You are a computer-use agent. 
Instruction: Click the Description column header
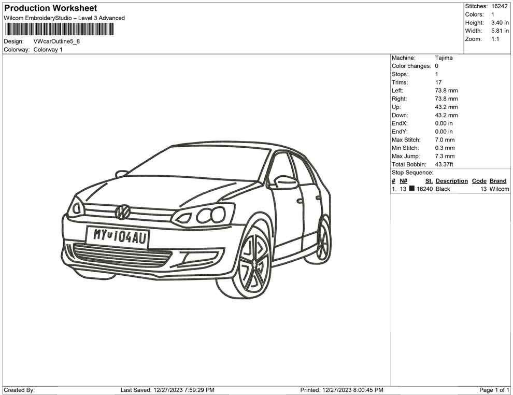click(x=451, y=181)
